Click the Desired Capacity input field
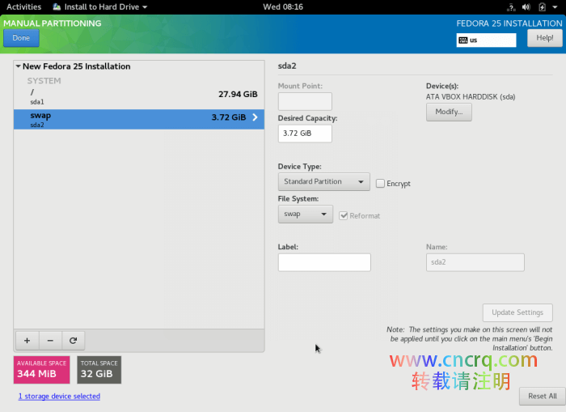The width and height of the screenshot is (566, 412). (x=305, y=133)
